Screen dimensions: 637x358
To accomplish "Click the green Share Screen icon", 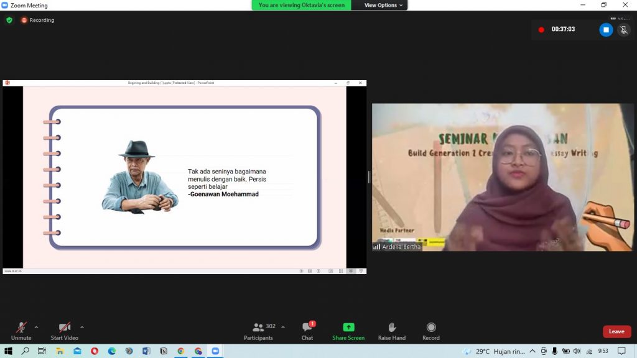I will [x=348, y=328].
